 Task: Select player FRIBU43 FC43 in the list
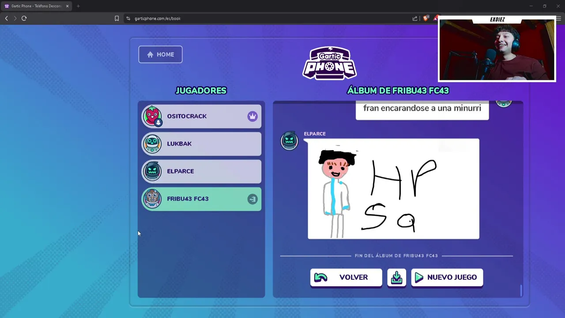[201, 199]
